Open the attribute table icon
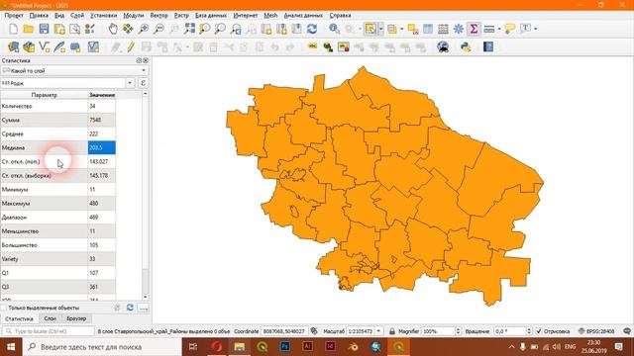Image resolution: width=634 pixels, height=356 pixels. [428, 29]
